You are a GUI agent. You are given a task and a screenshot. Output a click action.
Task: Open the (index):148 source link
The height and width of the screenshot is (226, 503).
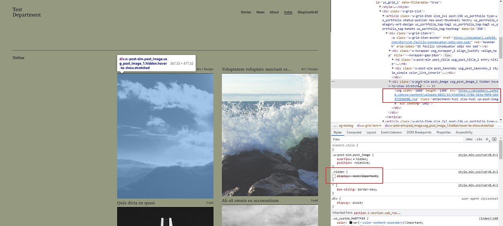488,218
